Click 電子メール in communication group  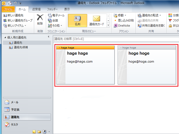[56, 15]
